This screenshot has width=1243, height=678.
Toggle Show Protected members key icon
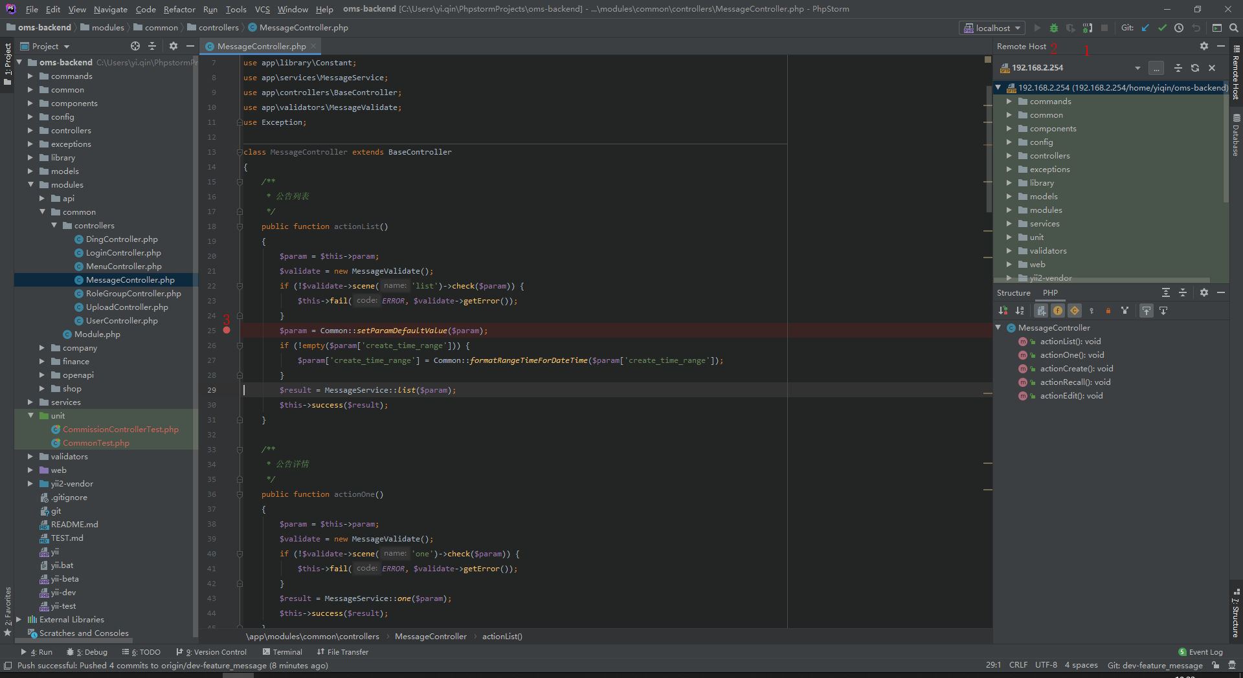pos(1092,311)
